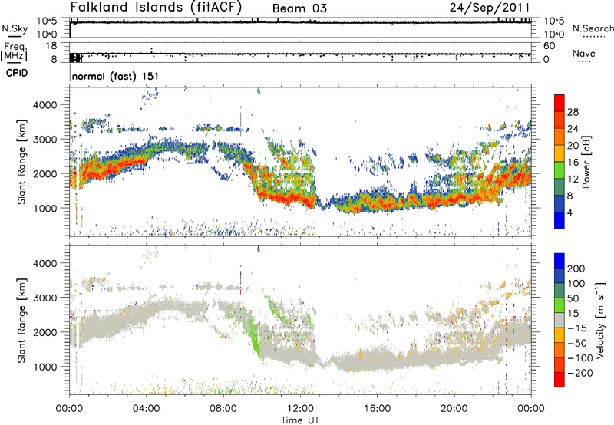Image resolution: width=614 pixels, height=425 pixels.
Task: Click the "Slant Range [km]" label of velocity panel
Action: [21, 320]
